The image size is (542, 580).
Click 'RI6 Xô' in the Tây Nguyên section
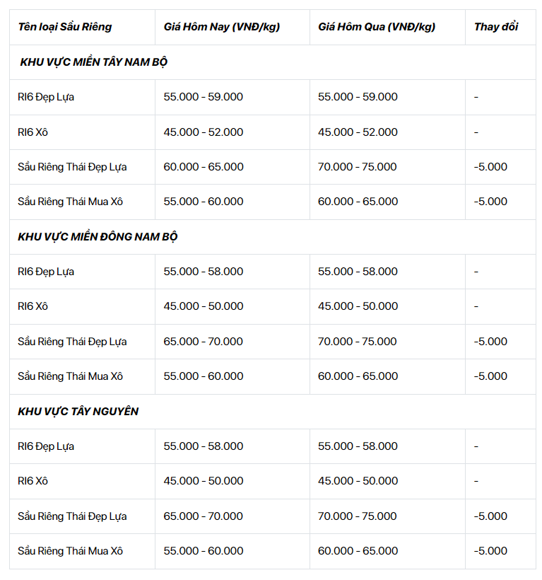pyautogui.click(x=33, y=481)
